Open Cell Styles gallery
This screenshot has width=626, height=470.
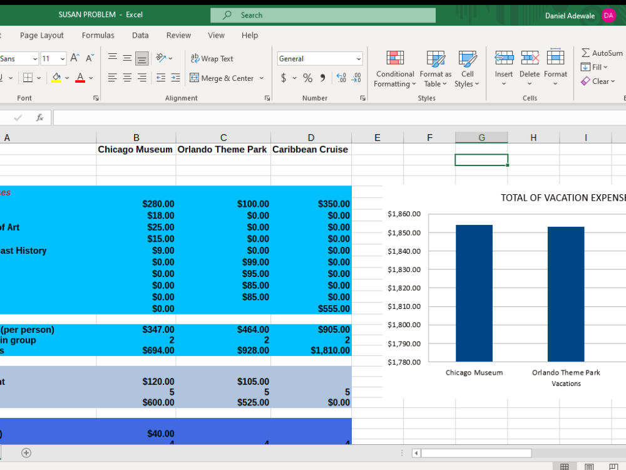click(x=467, y=69)
